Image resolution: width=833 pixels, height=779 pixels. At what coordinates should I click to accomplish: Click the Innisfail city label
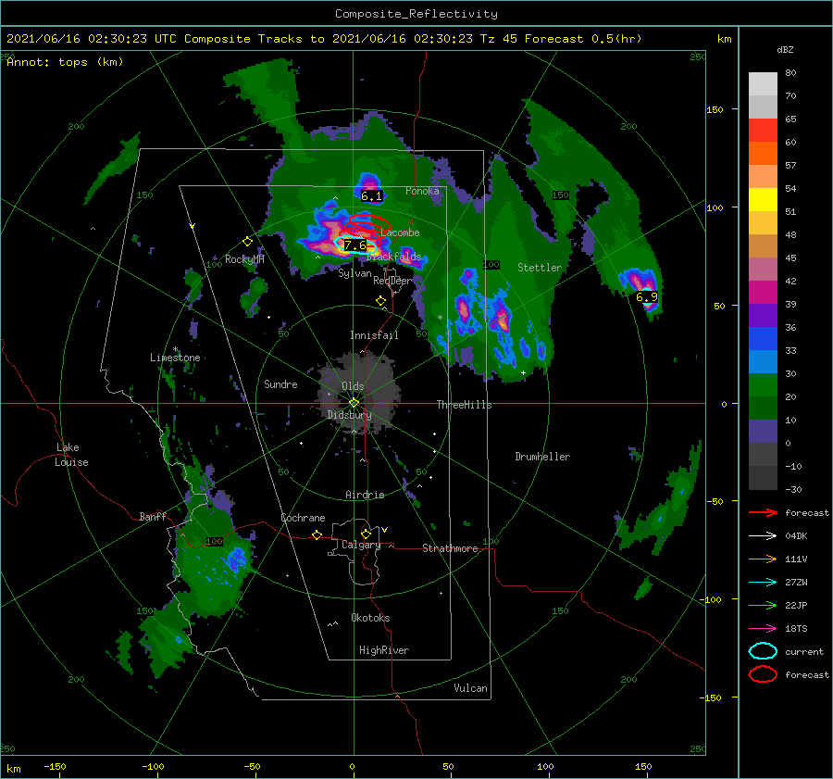click(x=374, y=335)
